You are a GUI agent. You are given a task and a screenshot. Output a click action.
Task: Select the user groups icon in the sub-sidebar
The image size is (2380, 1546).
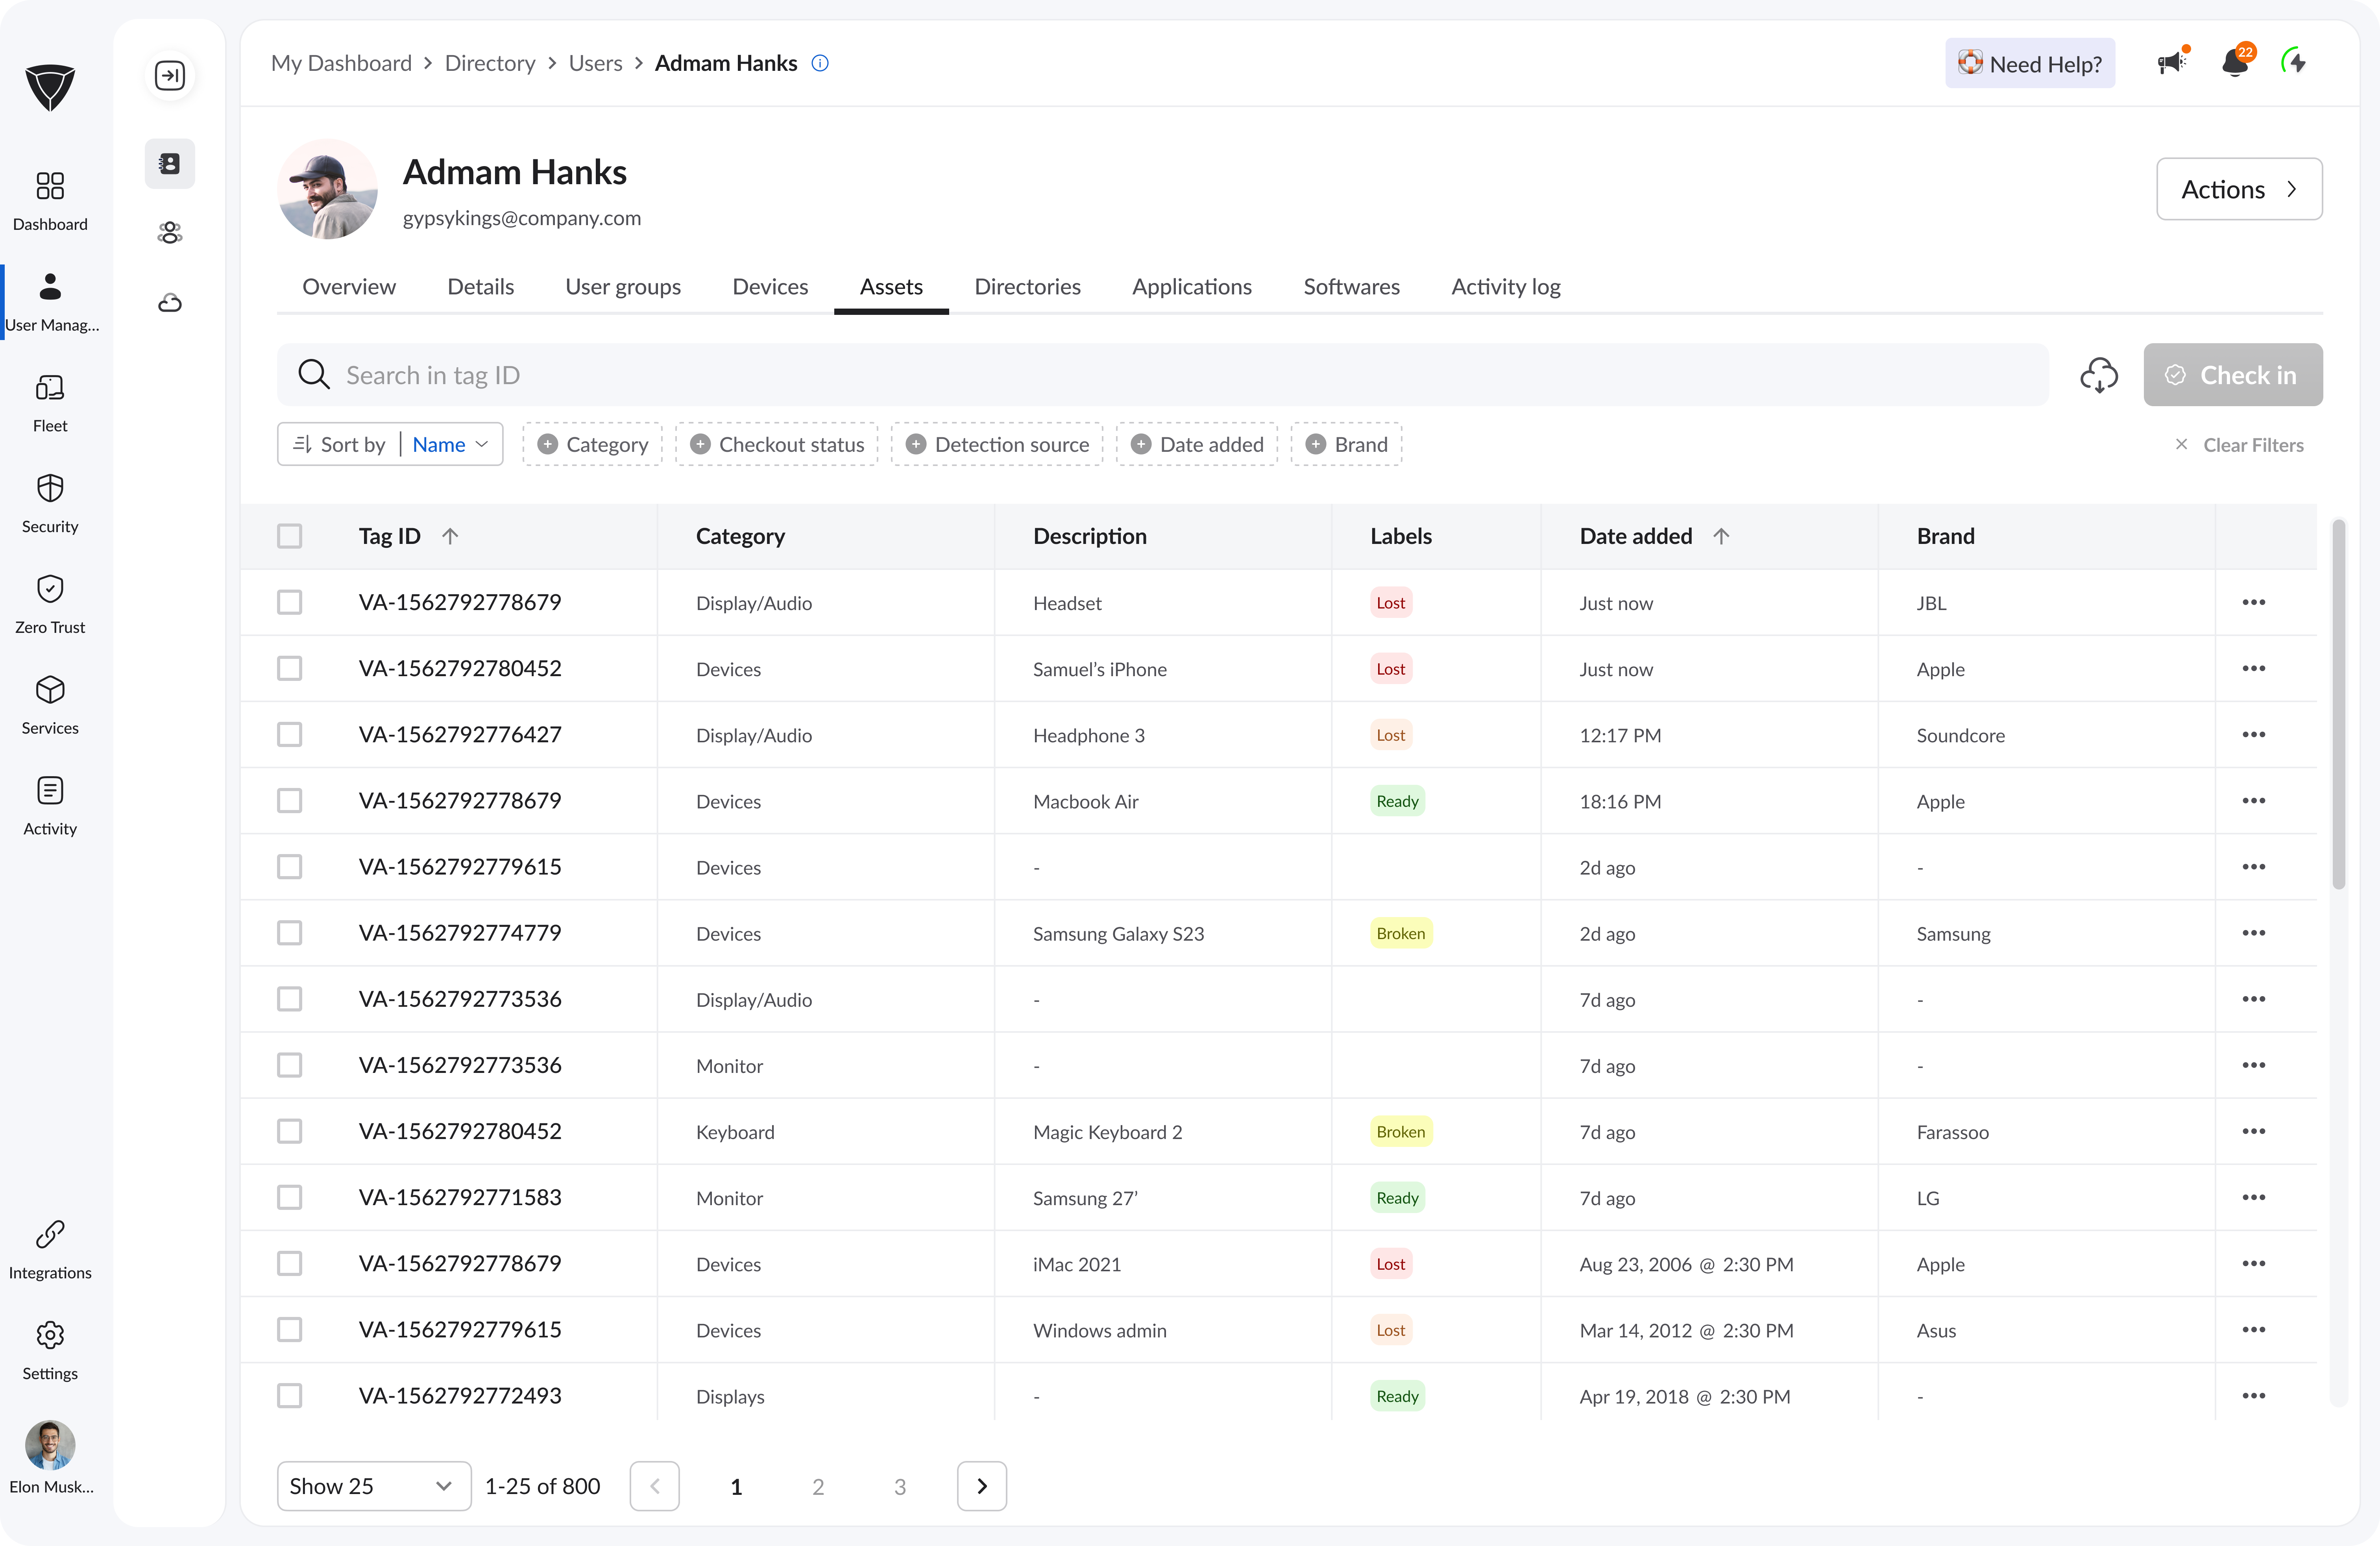click(170, 233)
